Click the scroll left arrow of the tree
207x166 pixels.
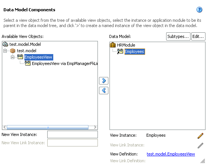(x=4, y=127)
